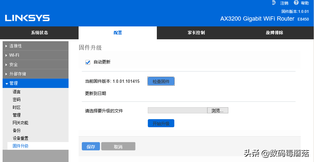Click the 开始升级 button
Image resolution: width=314 pixels, height=162 pixels.
tap(161, 123)
